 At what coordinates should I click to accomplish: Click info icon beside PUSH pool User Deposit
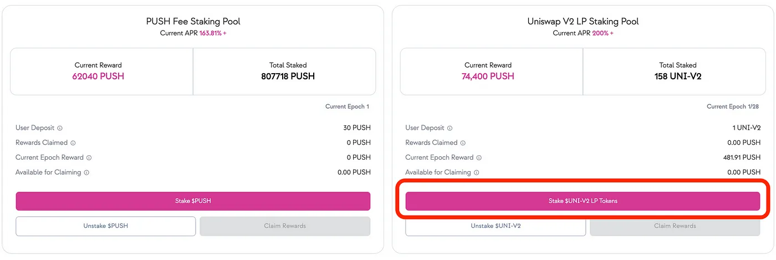click(60, 128)
